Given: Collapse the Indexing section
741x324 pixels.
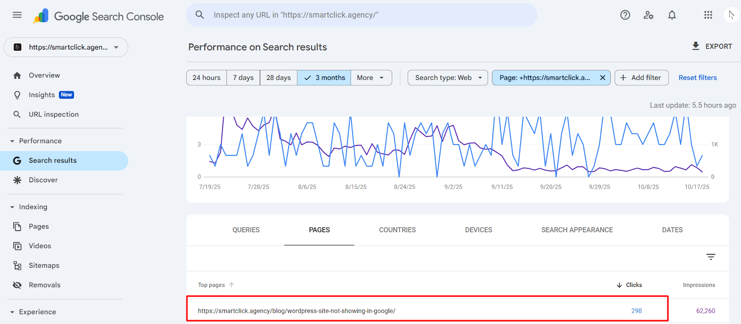Looking at the screenshot, I should coord(13,207).
